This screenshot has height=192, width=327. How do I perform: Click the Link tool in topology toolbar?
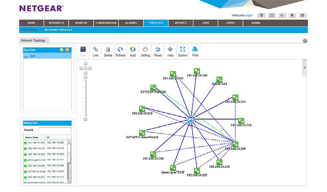coord(96,52)
